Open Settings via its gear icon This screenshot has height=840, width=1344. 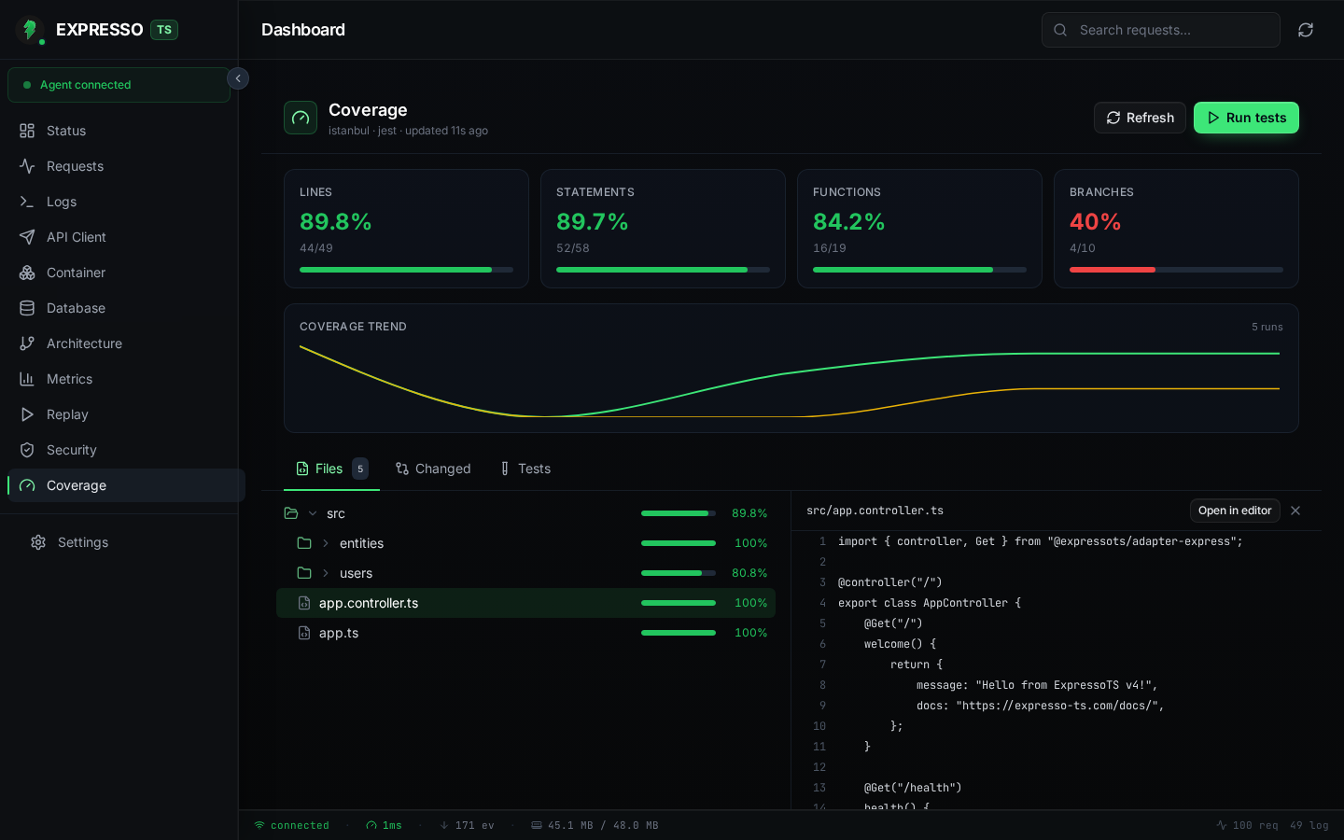coord(38,542)
